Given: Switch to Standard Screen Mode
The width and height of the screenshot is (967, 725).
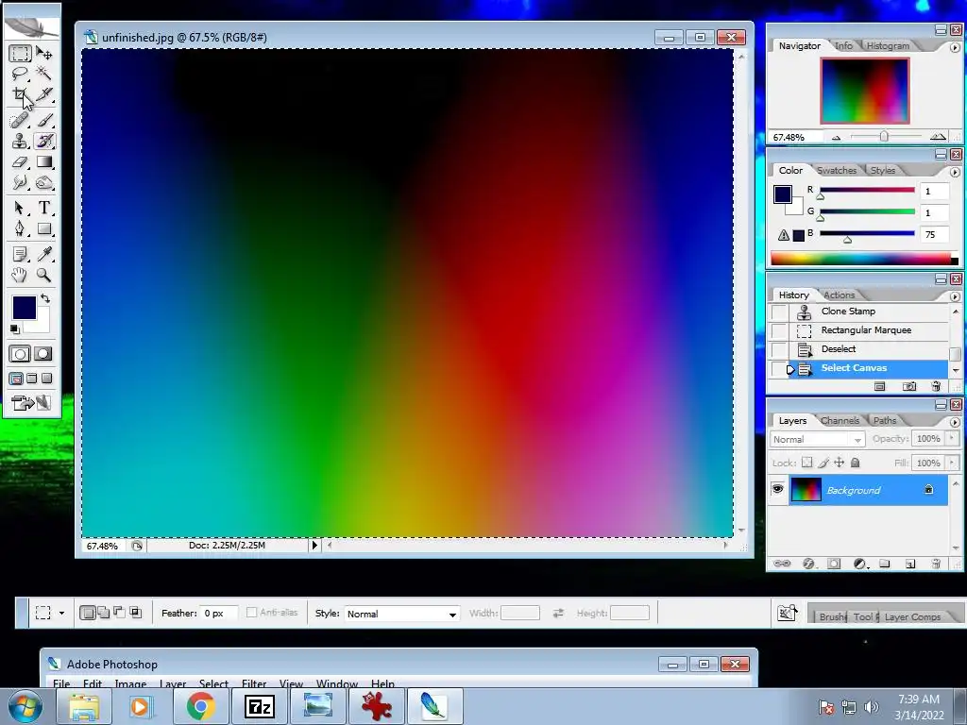Looking at the screenshot, I should 16,379.
